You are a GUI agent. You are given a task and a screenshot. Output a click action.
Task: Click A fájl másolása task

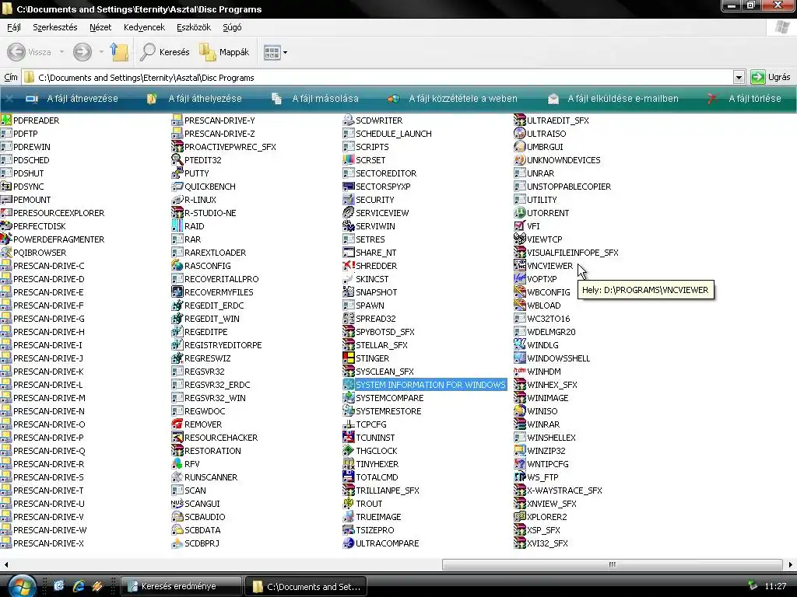pyautogui.click(x=314, y=99)
